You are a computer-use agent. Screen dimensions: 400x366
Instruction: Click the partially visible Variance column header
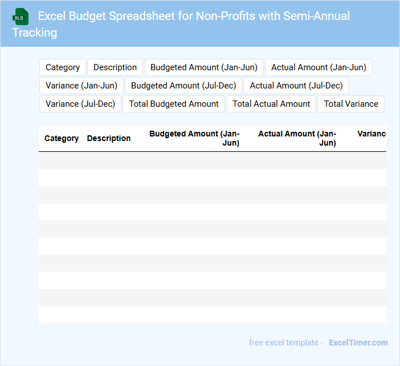[372, 134]
